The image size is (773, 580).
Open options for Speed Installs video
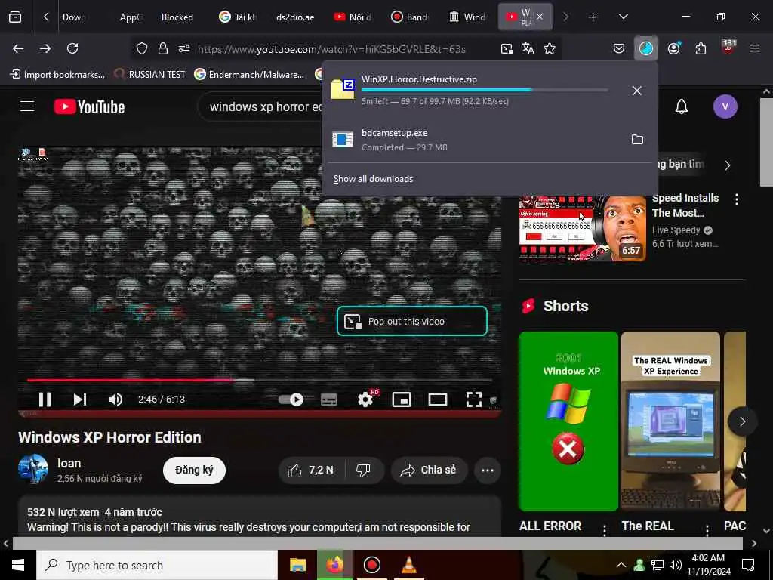[x=737, y=199]
